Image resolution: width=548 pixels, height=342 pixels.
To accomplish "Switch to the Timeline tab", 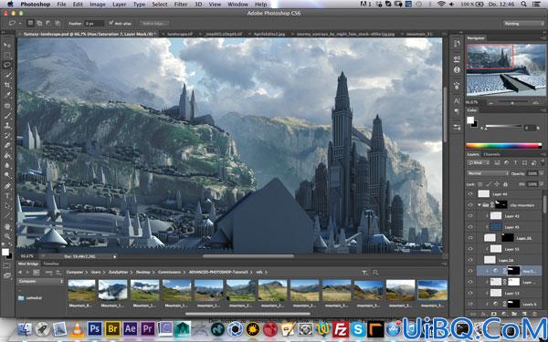I will pyautogui.click(x=51, y=264).
